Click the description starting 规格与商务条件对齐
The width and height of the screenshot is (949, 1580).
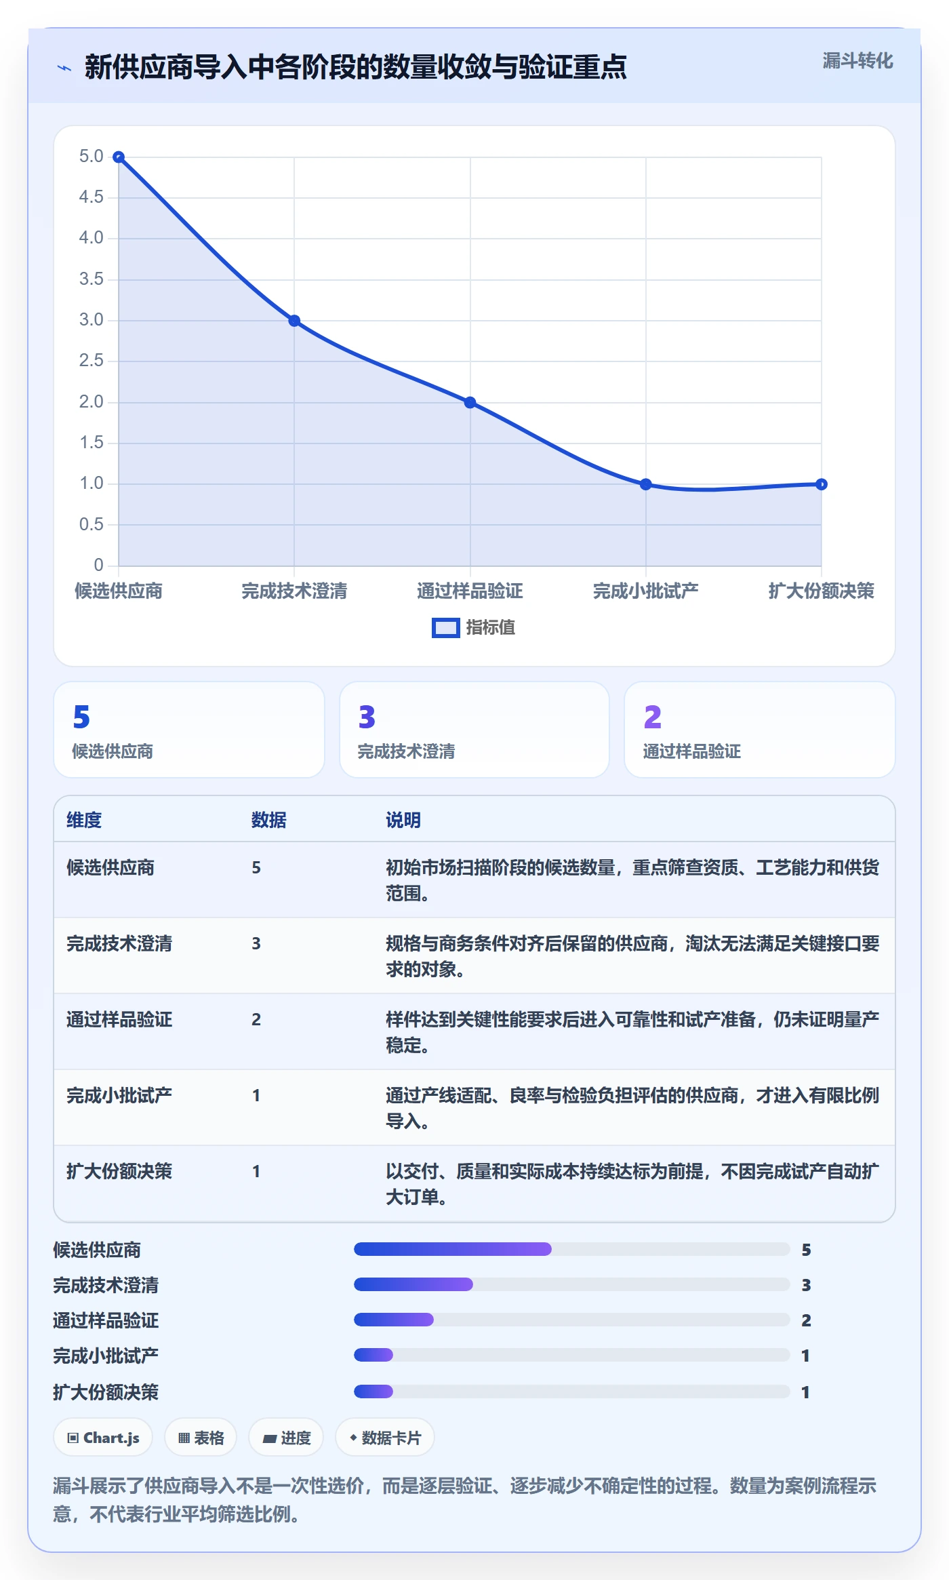pyautogui.click(x=632, y=956)
